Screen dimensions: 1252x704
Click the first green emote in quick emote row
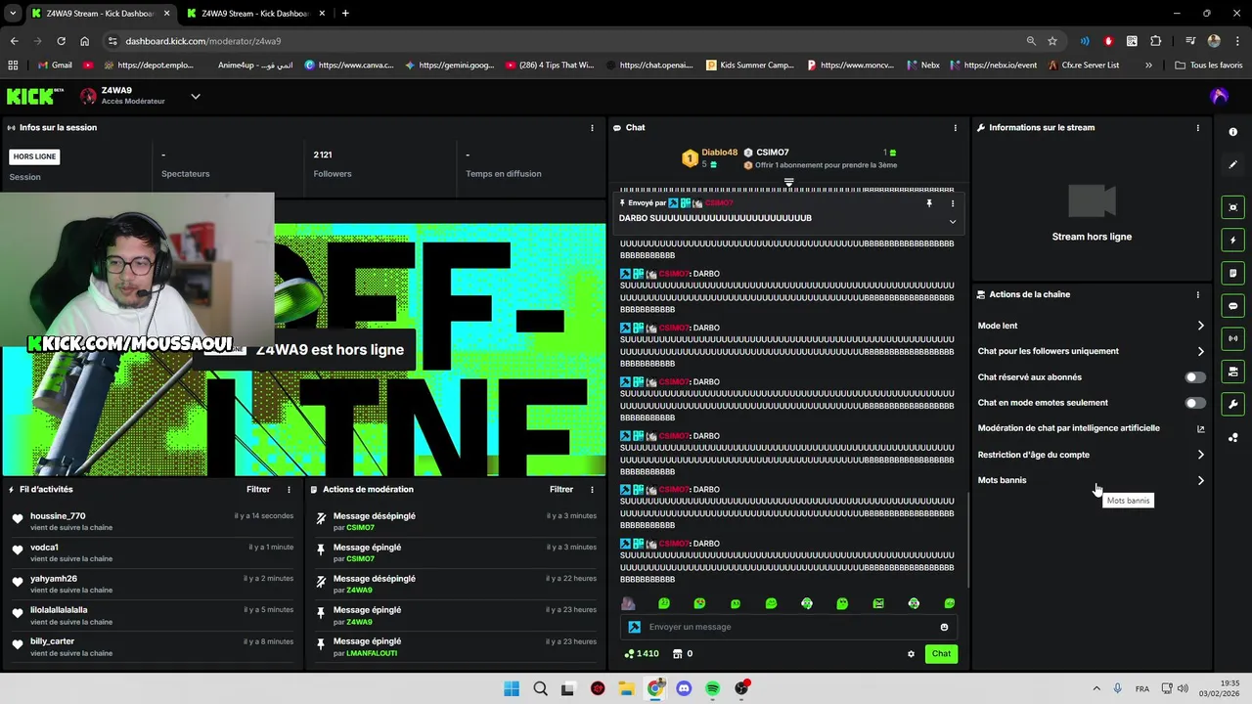tap(664, 603)
